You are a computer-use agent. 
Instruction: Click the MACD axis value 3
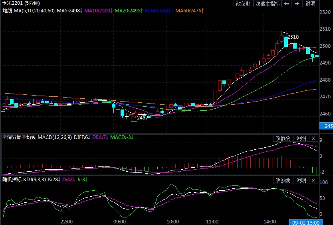[x=321, y=156]
